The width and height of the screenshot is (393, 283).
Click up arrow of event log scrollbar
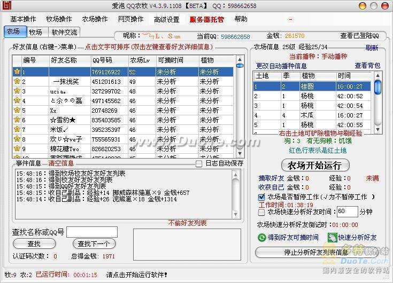pyautogui.click(x=235, y=175)
